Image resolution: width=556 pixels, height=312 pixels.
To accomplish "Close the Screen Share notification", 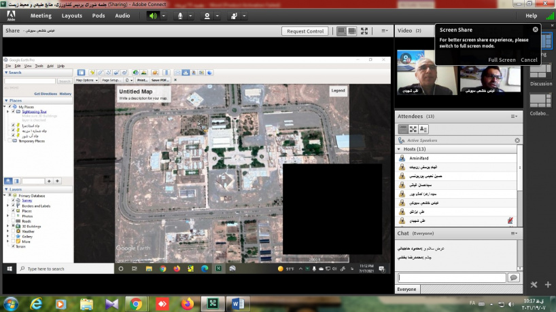I will (536, 30).
